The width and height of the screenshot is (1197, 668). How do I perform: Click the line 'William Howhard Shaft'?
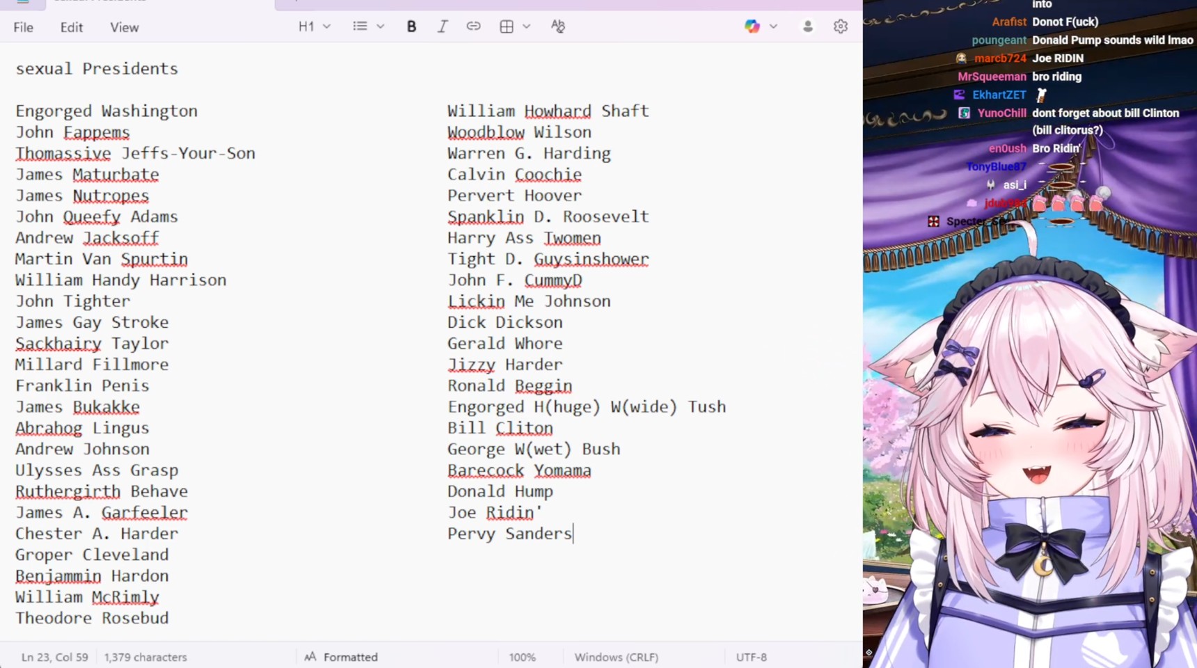(548, 111)
